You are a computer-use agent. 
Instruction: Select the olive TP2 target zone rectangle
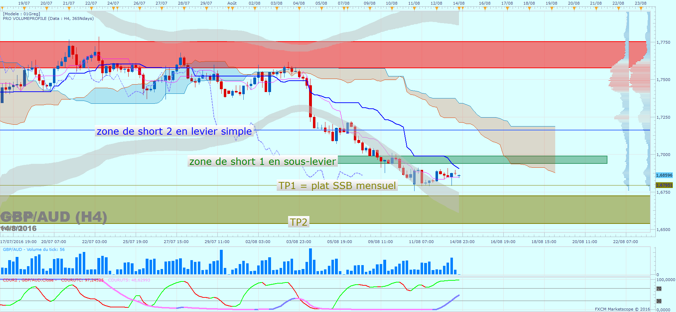click(325, 210)
